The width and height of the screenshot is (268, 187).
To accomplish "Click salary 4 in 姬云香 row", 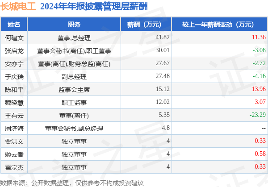I will click(168, 154).
